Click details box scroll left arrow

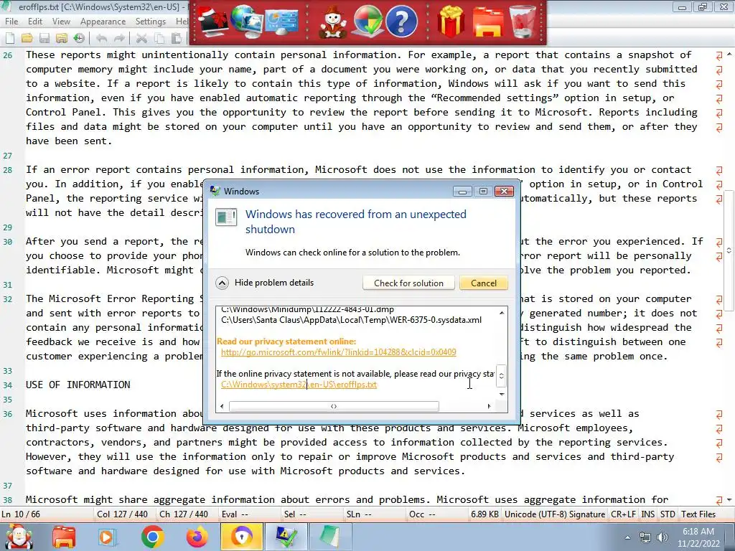(x=222, y=406)
